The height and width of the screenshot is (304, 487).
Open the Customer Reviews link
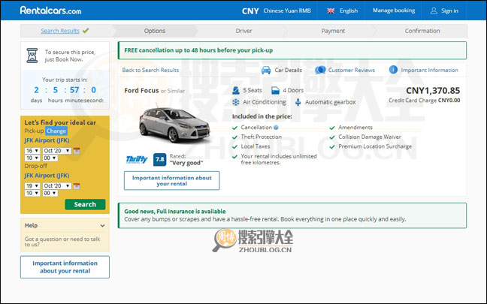(x=352, y=70)
